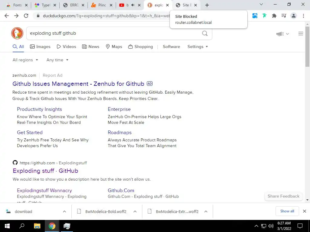Viewport: 310px width, 232px height.
Task: Close the Plinc browser tab
Action: 111,5
